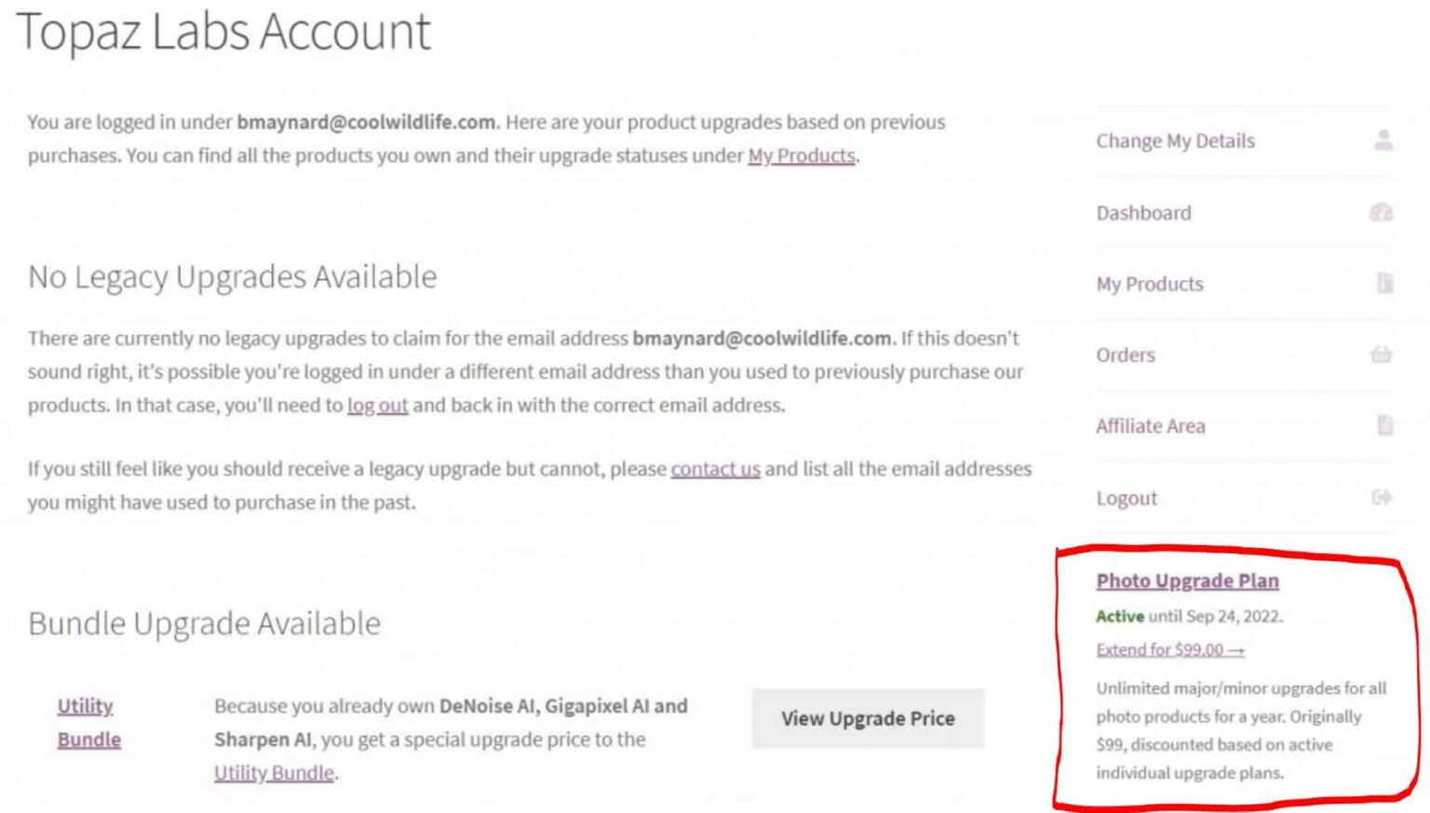This screenshot has height=813, width=1430.
Task: Open My Products in the sidebar
Action: [1150, 284]
